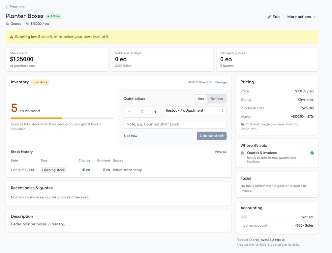Click the SKU value Not set
332x253 pixels.
(x=308, y=217)
